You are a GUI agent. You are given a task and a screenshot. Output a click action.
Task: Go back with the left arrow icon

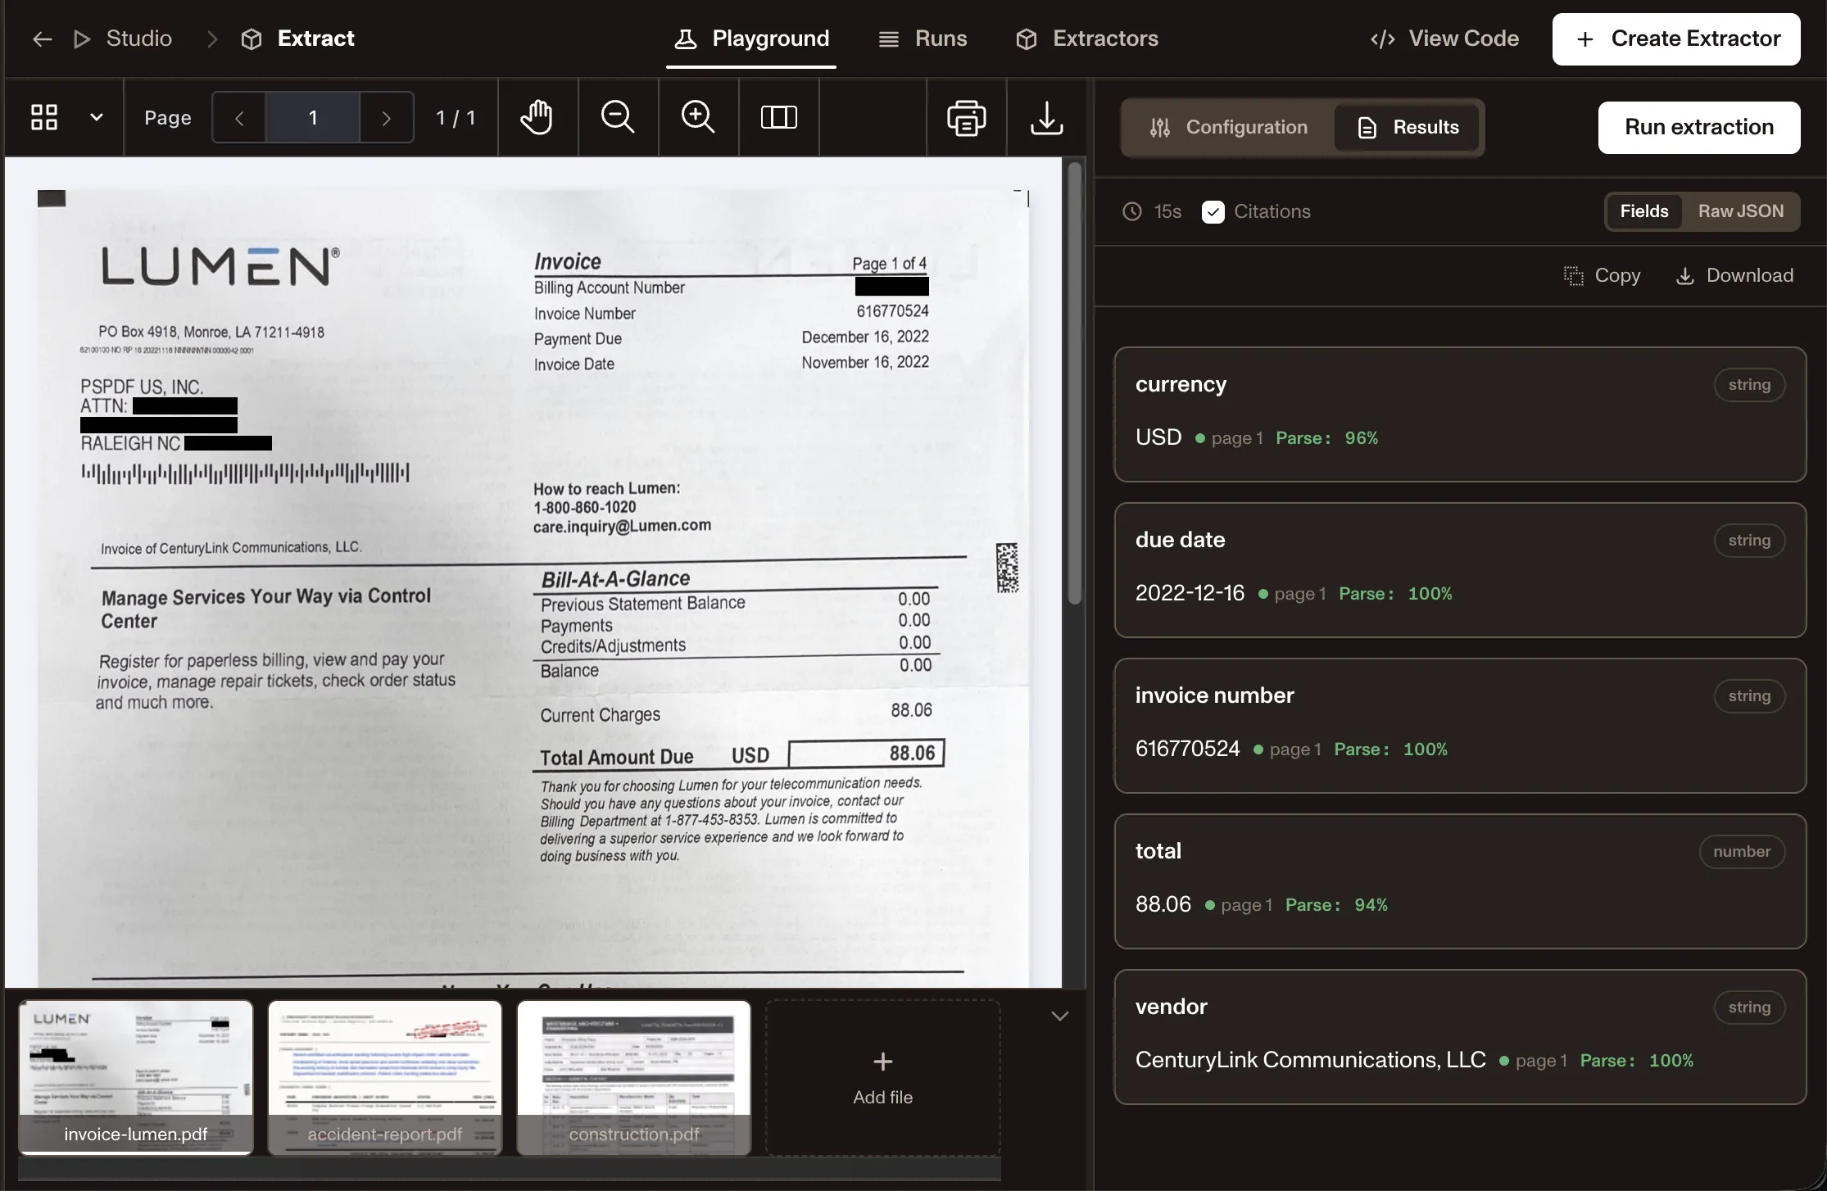[42, 38]
